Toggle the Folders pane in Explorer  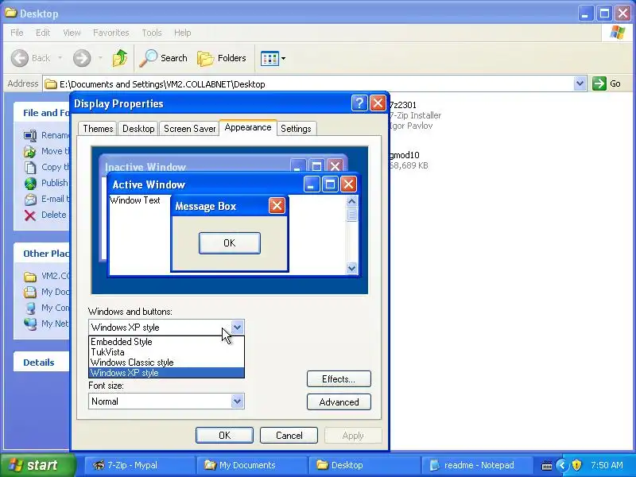click(222, 58)
